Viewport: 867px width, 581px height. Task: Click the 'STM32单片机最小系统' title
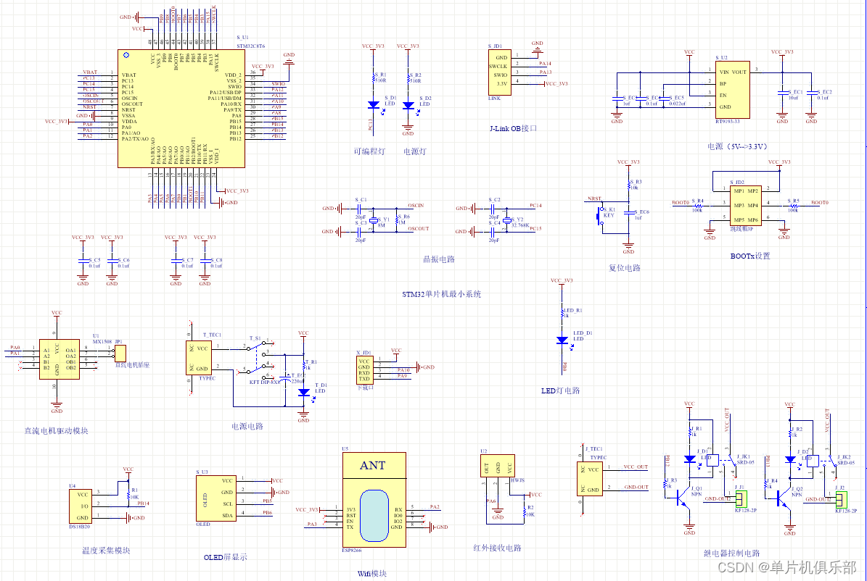442,294
